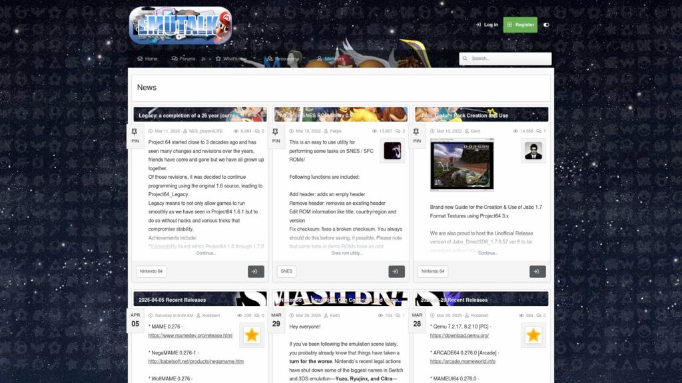
Task: Click Felipe's avatar thumbnail
Action: pyautogui.click(x=392, y=151)
